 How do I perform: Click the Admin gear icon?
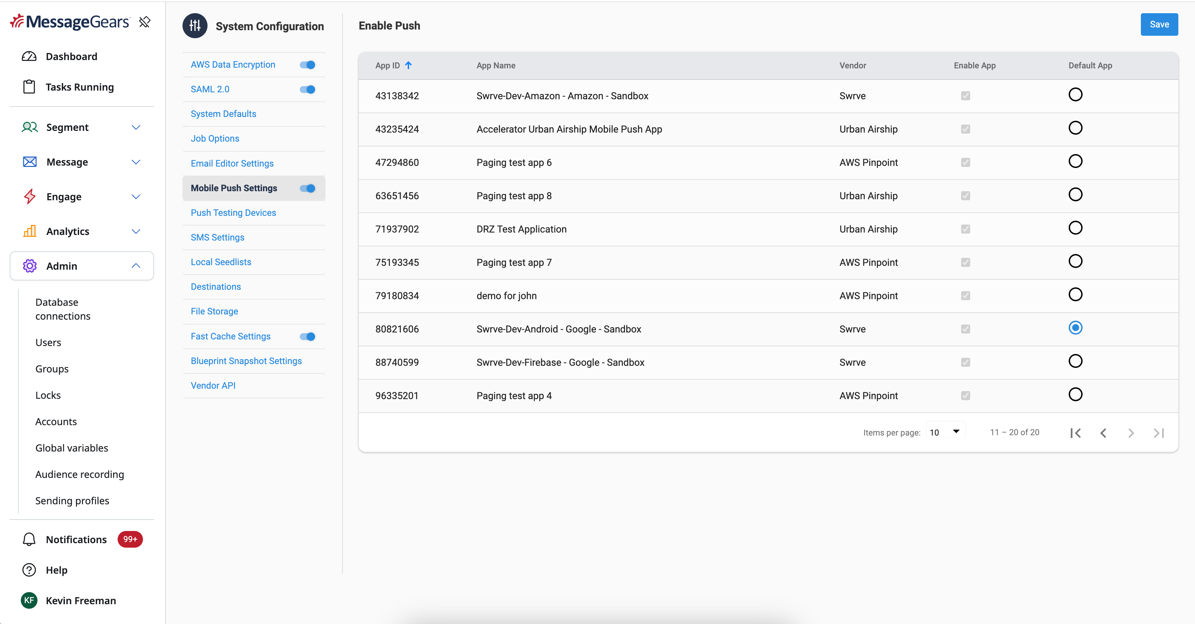tap(30, 266)
